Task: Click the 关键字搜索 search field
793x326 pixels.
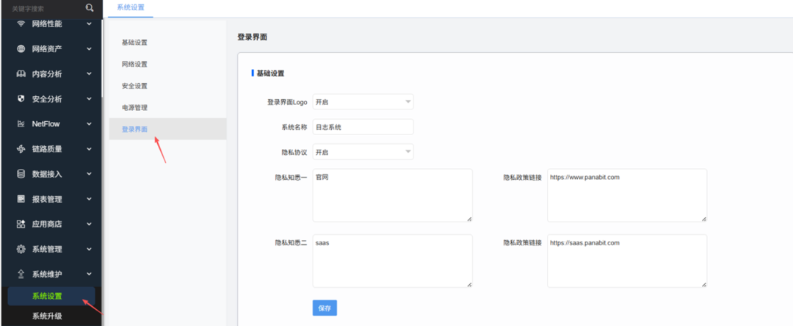Action: (x=46, y=8)
